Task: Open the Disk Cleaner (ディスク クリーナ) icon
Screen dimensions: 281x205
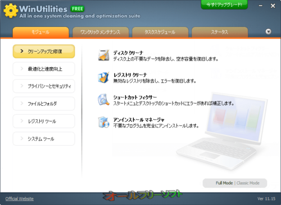Action: tap(103, 55)
